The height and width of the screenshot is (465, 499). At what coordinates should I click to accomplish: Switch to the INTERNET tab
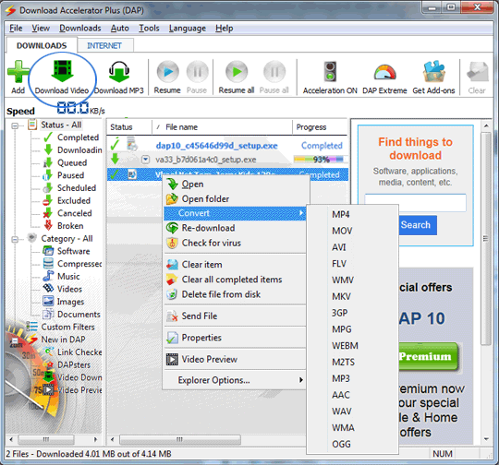click(104, 46)
